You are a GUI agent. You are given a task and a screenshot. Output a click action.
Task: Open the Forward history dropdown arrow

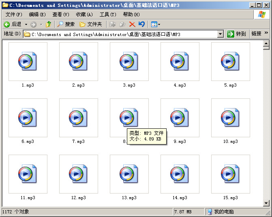[41, 24]
